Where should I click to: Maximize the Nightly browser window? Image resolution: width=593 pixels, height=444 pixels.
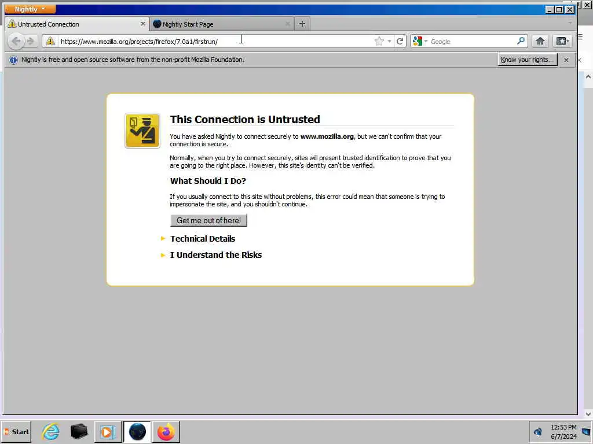[x=559, y=9]
